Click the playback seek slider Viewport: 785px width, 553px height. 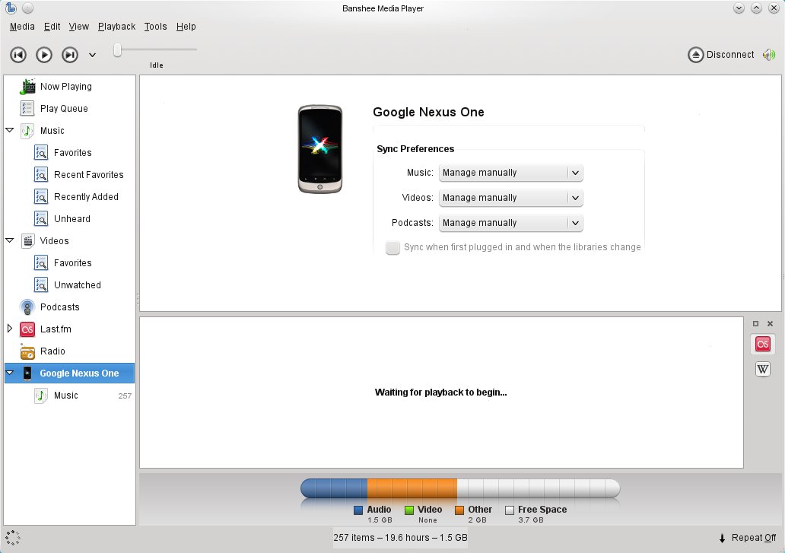tap(156, 50)
